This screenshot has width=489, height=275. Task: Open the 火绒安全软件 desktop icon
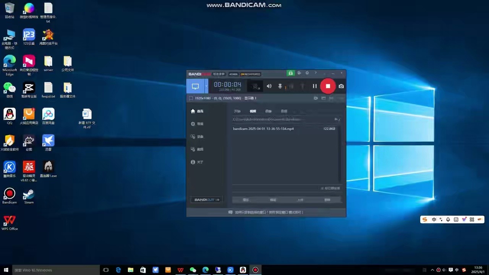point(10,143)
